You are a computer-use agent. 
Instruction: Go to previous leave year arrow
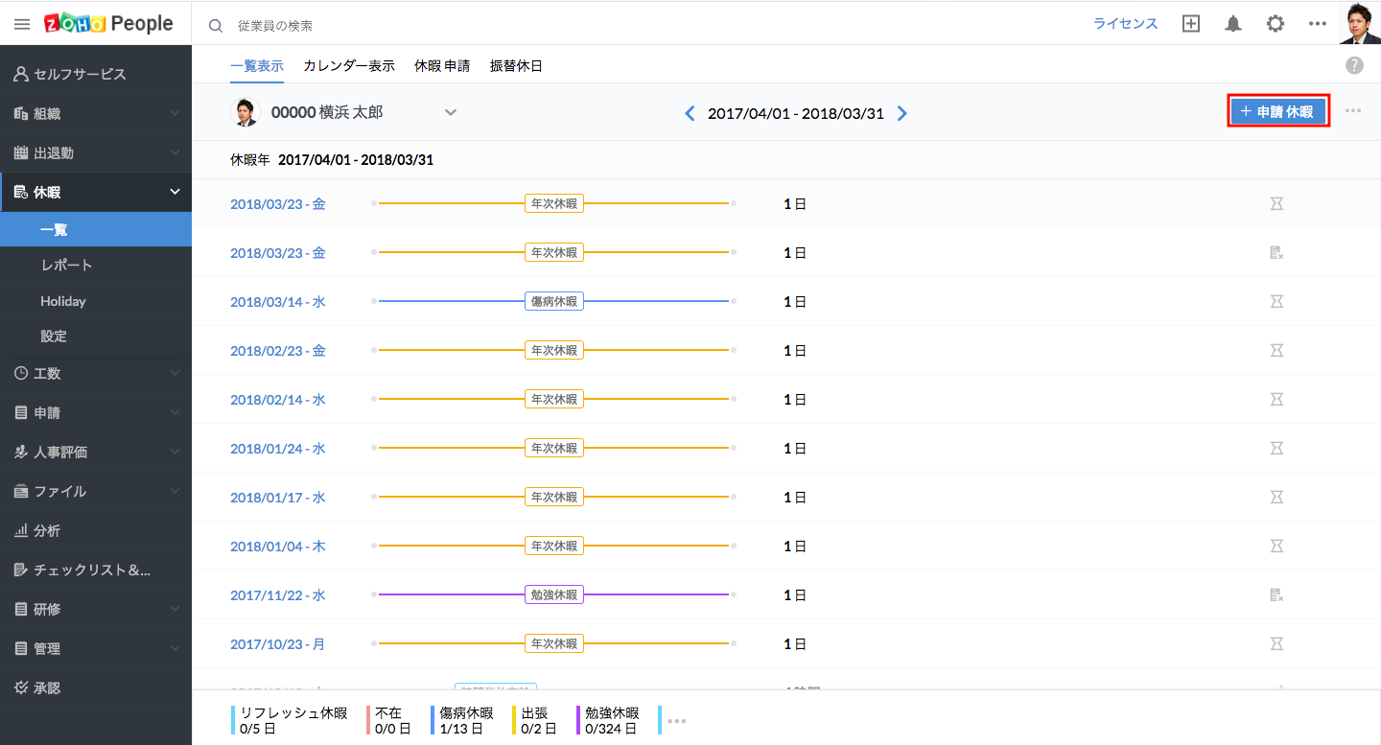[x=690, y=113]
